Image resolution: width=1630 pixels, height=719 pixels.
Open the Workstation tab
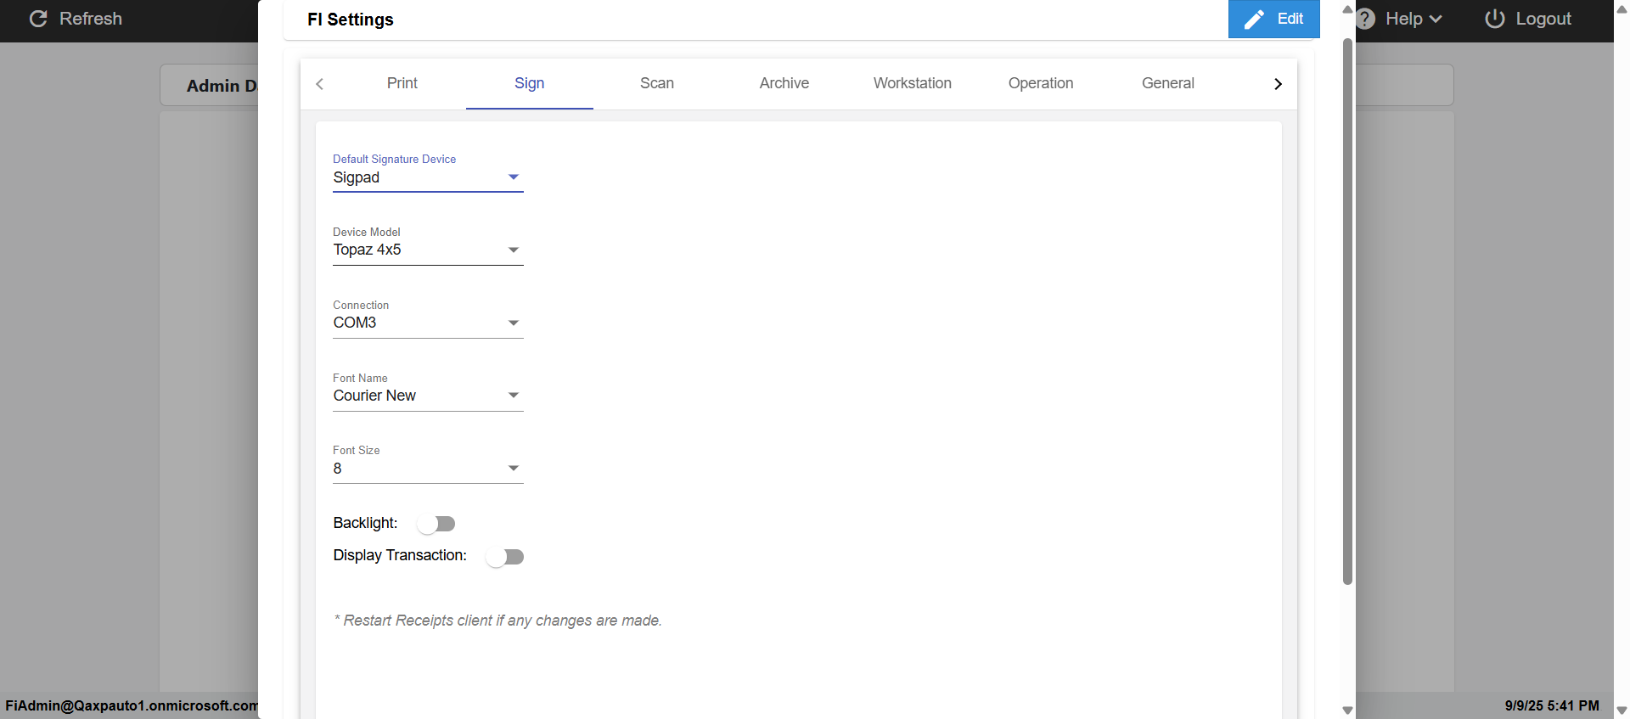tap(913, 83)
